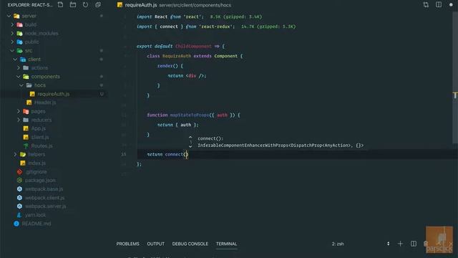458x258 pixels.
Task: Click the package.json file icon
Action: click(x=19, y=180)
